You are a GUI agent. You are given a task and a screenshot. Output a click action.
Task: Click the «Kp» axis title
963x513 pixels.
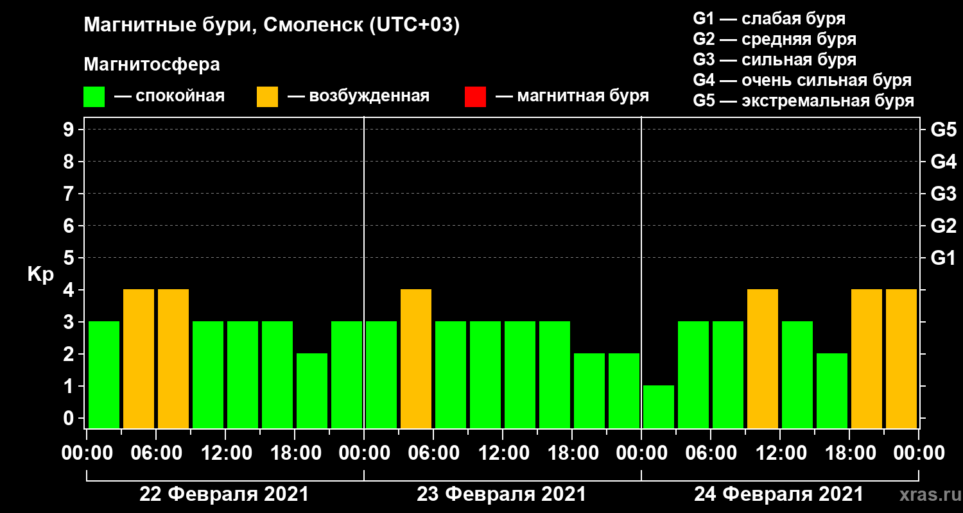tap(40, 274)
